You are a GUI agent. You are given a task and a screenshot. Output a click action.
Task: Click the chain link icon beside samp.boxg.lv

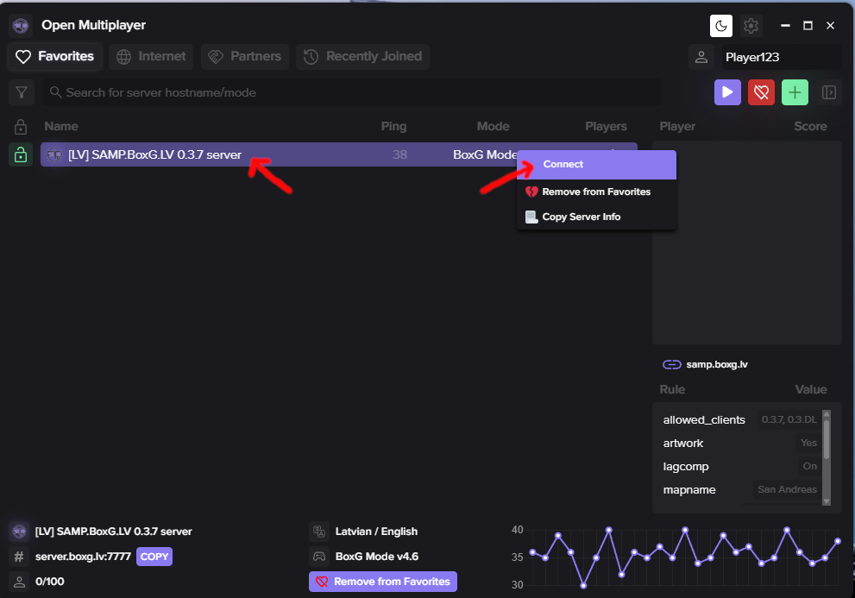(x=671, y=364)
